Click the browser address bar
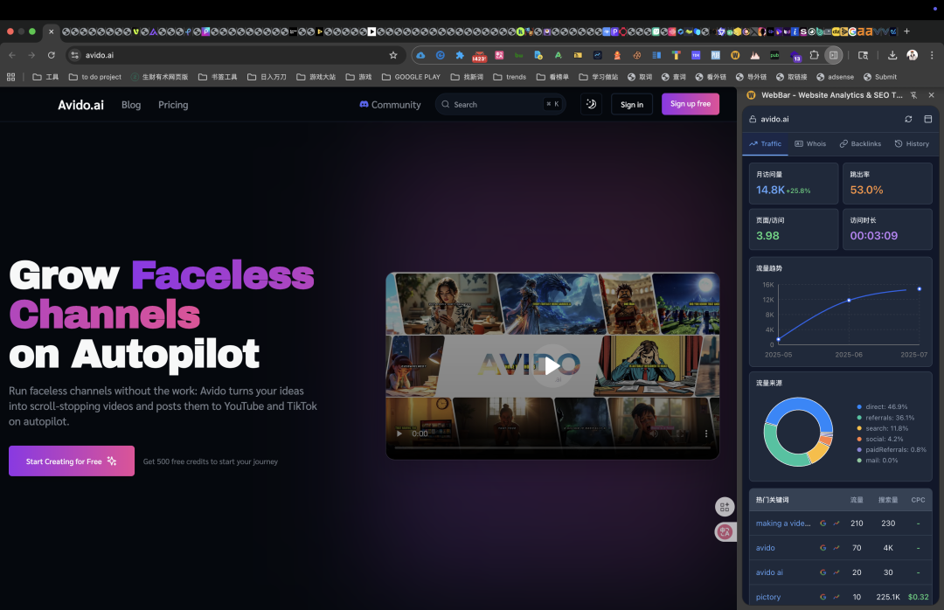This screenshot has width=944, height=610. pyautogui.click(x=235, y=55)
